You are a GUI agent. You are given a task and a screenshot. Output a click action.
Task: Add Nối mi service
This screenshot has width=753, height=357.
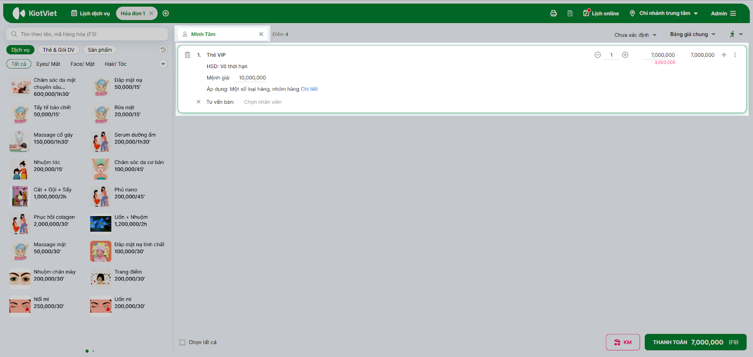(46, 306)
